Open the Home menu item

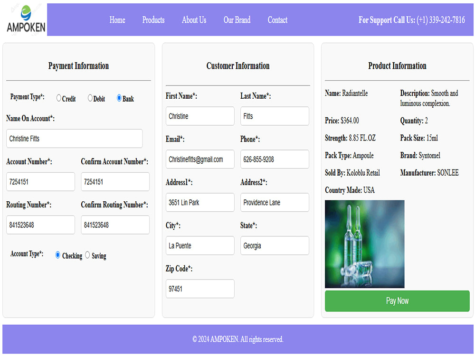point(117,20)
